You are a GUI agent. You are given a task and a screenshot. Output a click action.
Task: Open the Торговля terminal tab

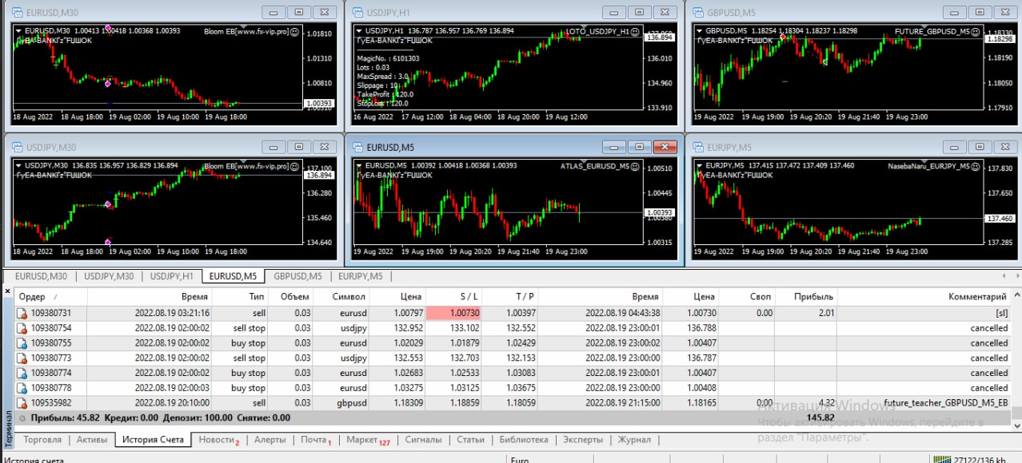coord(42,440)
